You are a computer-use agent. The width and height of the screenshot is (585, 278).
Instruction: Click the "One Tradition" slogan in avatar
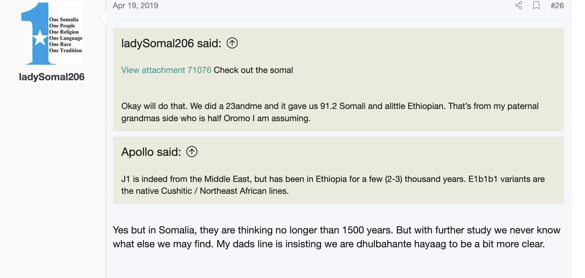click(x=65, y=51)
